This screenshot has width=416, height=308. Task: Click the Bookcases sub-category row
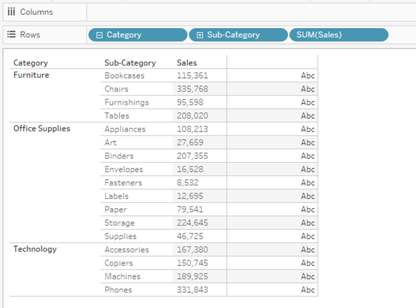pos(124,76)
